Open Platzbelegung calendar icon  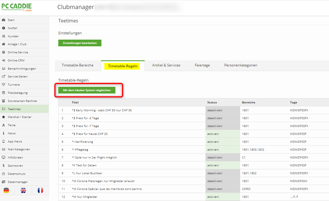pos(3,93)
